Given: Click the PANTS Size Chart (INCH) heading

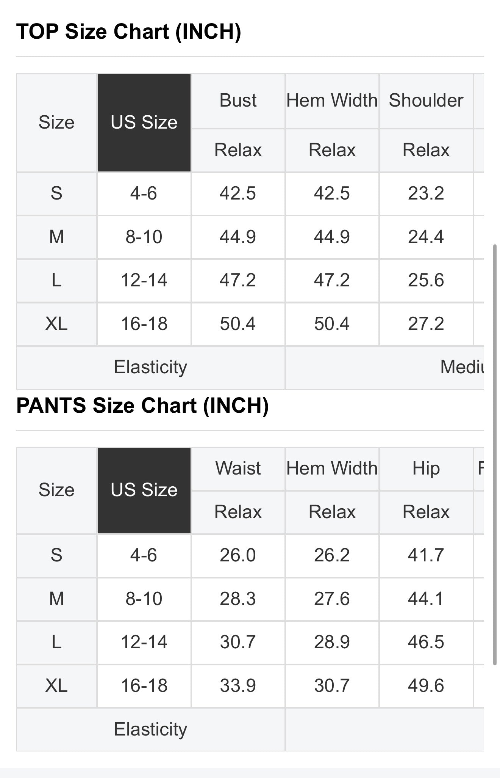Looking at the screenshot, I should (x=142, y=406).
